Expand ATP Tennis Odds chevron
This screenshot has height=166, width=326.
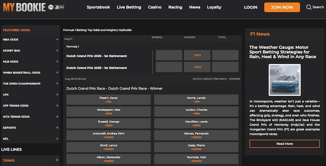(57, 105)
